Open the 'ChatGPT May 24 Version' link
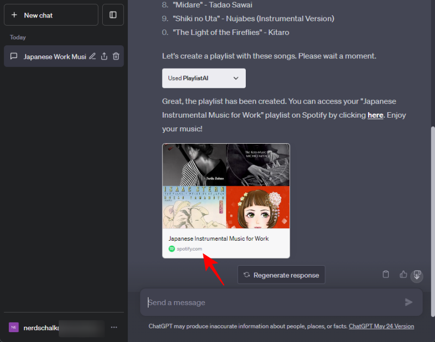Image resolution: width=435 pixels, height=342 pixels. pyautogui.click(x=381, y=326)
